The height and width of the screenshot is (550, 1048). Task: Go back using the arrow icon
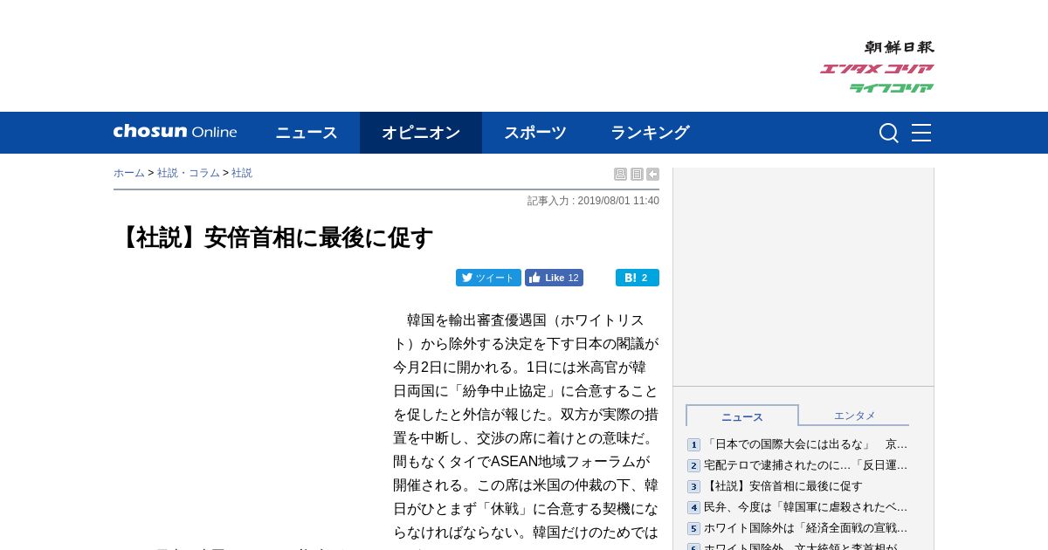click(x=652, y=175)
